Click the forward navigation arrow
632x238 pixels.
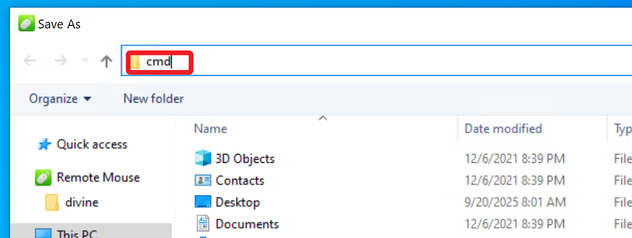coord(60,61)
